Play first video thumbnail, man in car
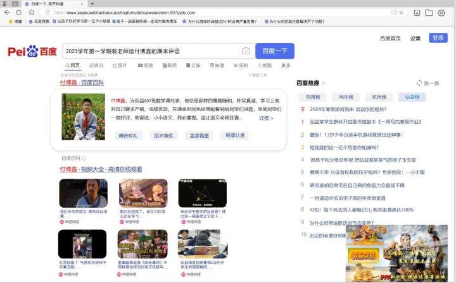The height and width of the screenshot is (283, 456). 83,193
